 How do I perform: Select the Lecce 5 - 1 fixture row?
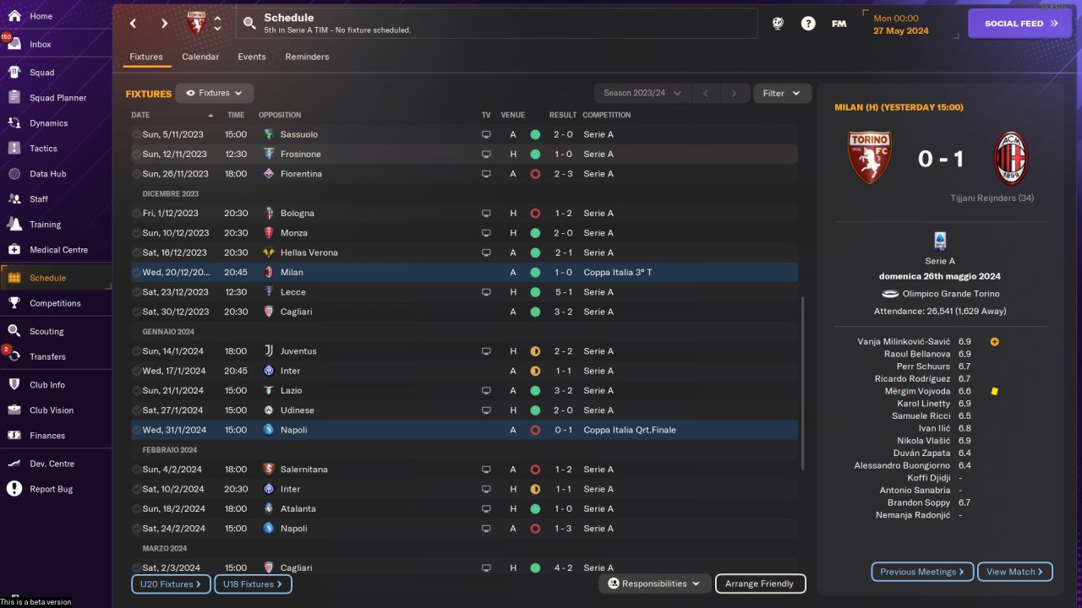click(x=463, y=292)
